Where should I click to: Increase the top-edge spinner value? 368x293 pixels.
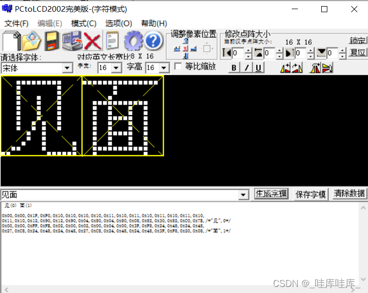[279, 50]
